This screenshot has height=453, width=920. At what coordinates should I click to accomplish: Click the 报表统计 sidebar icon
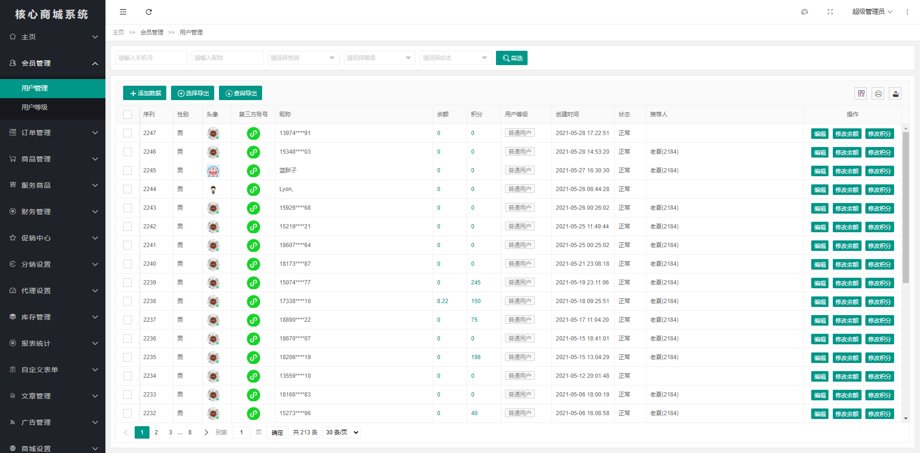coord(13,343)
